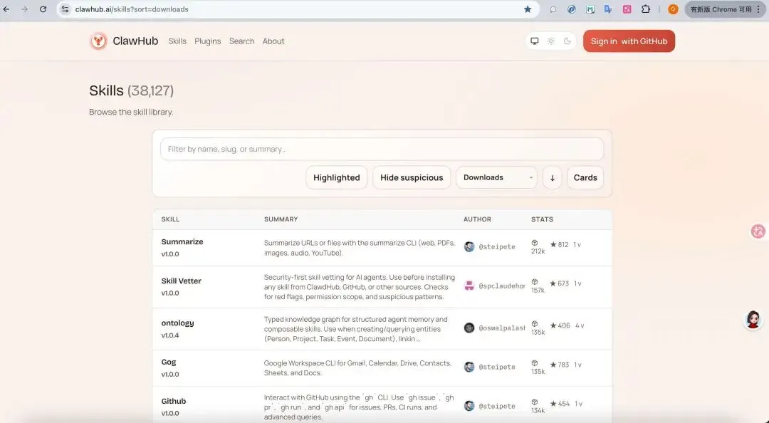Image resolution: width=769 pixels, height=423 pixels.
Task: Click the 4 v version count
Action: [580, 325]
